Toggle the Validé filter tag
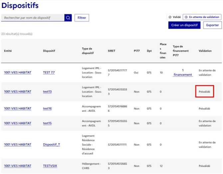Image resolution: width=223 pixels, height=174 pixels. (174, 17)
